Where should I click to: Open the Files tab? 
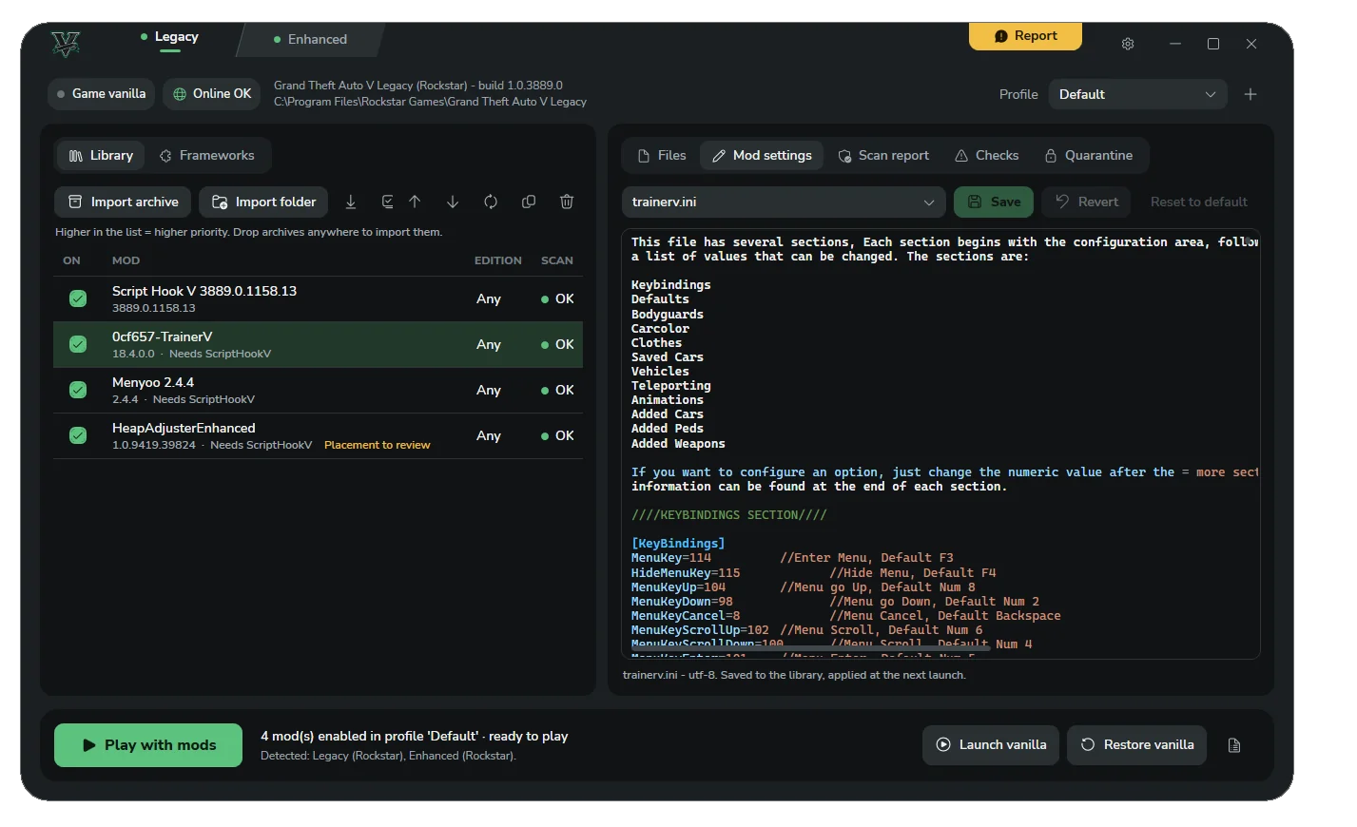(x=662, y=155)
